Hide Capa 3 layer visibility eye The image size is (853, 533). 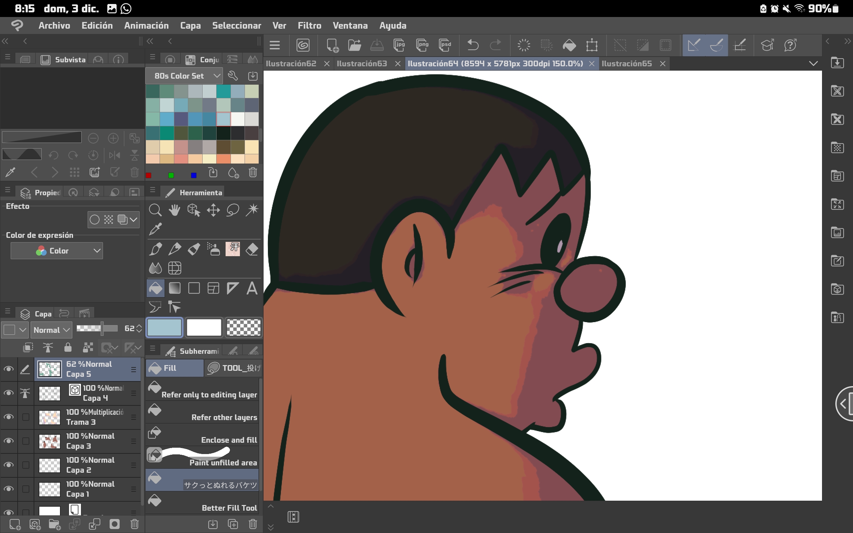(8, 441)
